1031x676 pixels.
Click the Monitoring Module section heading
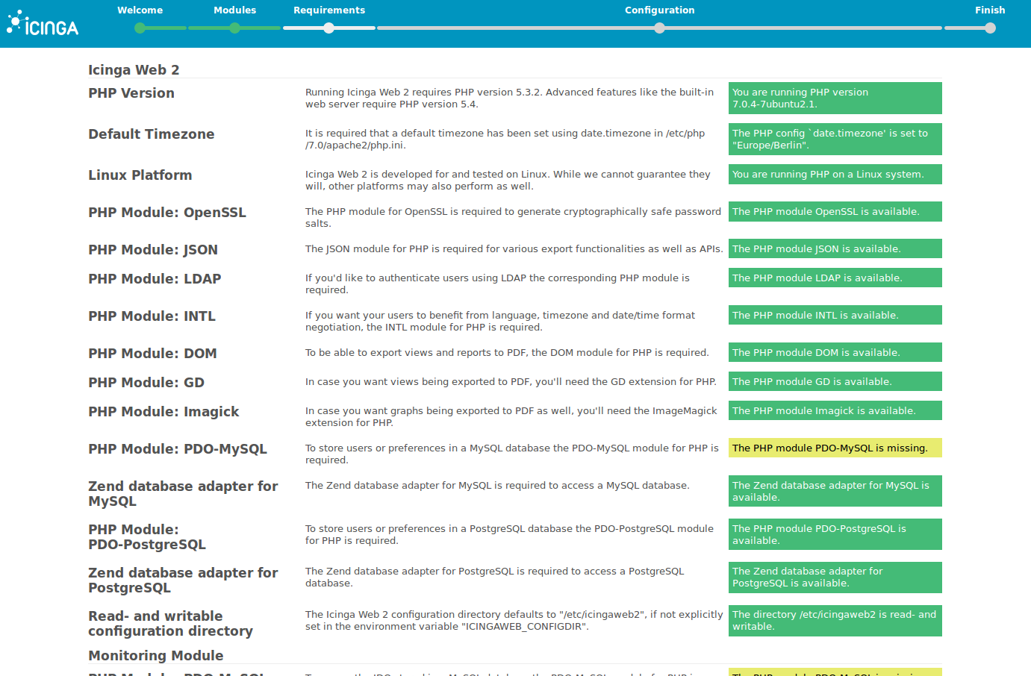(x=155, y=655)
